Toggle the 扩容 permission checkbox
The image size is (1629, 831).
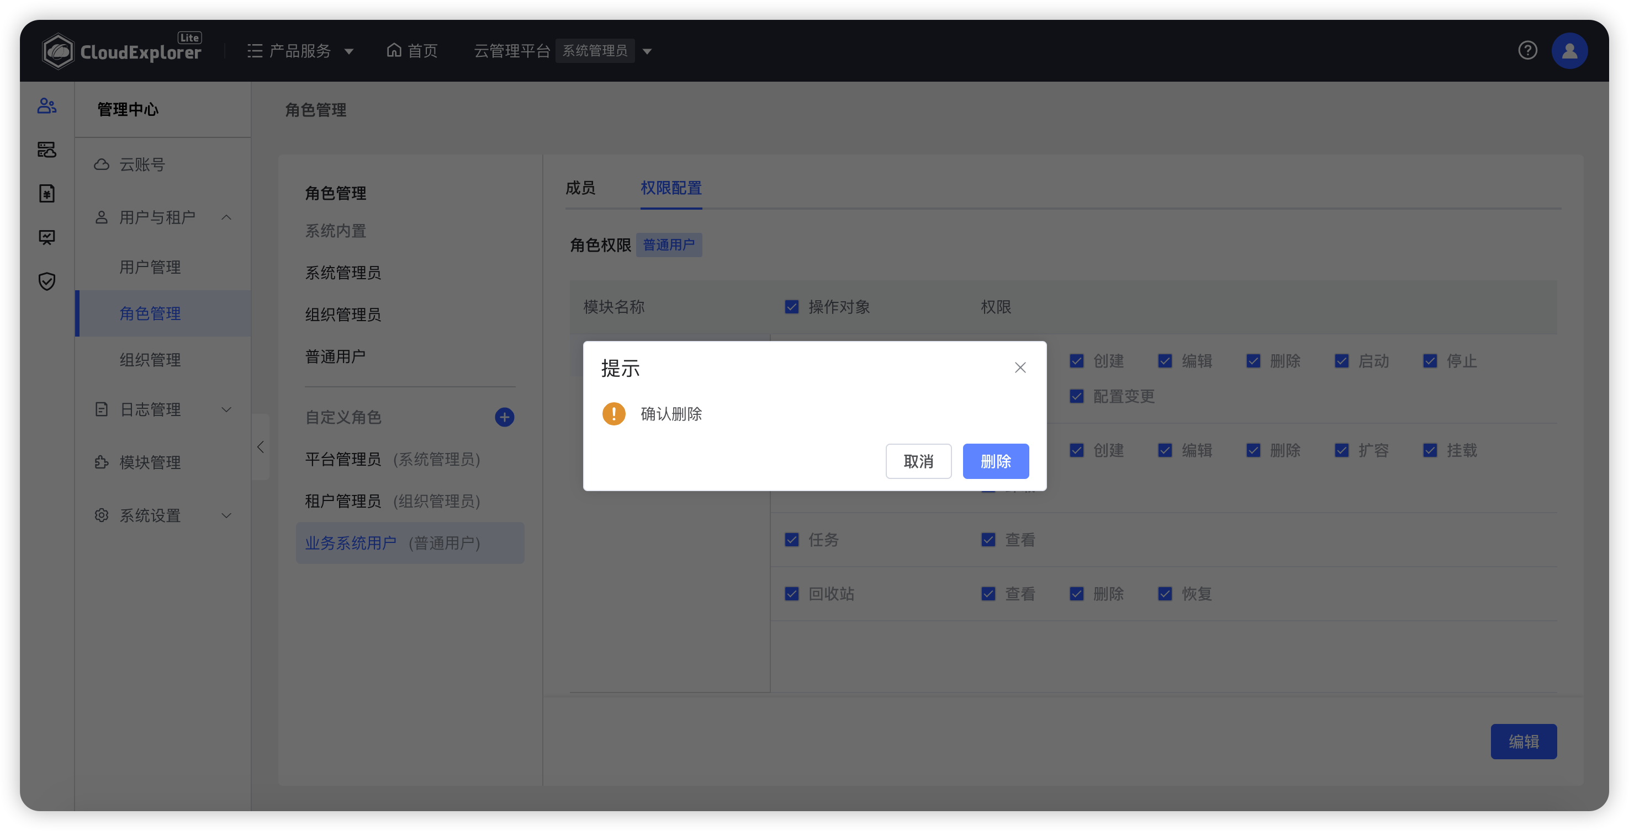point(1341,450)
